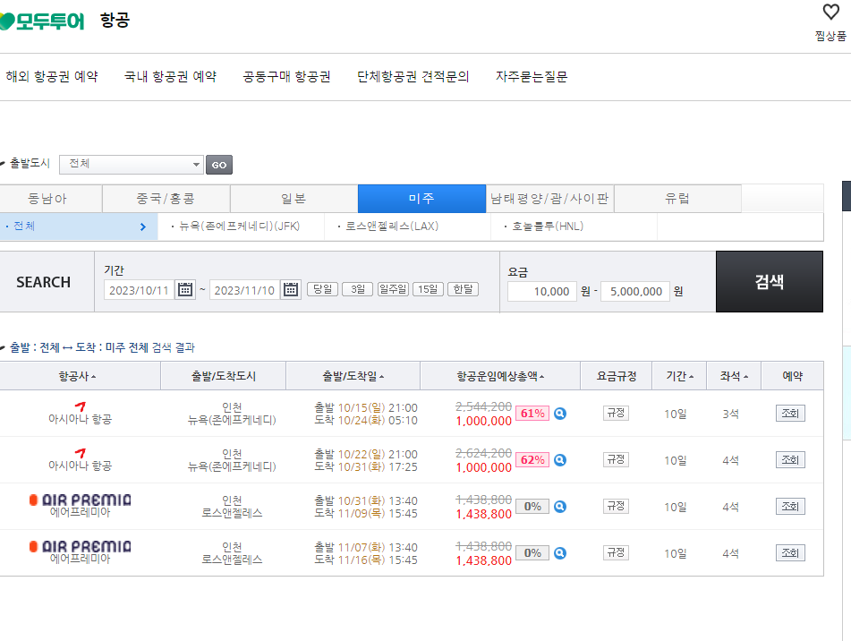Viewport: 851px width, 641px height.
Task: Switch to the 일본 region tab
Action: tap(294, 198)
